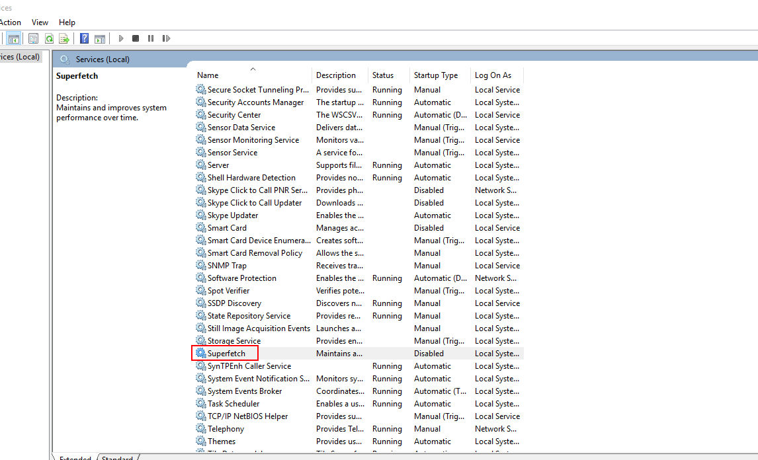Click the gear icon beside Security Center
The image size is (758, 460).
pyautogui.click(x=201, y=115)
